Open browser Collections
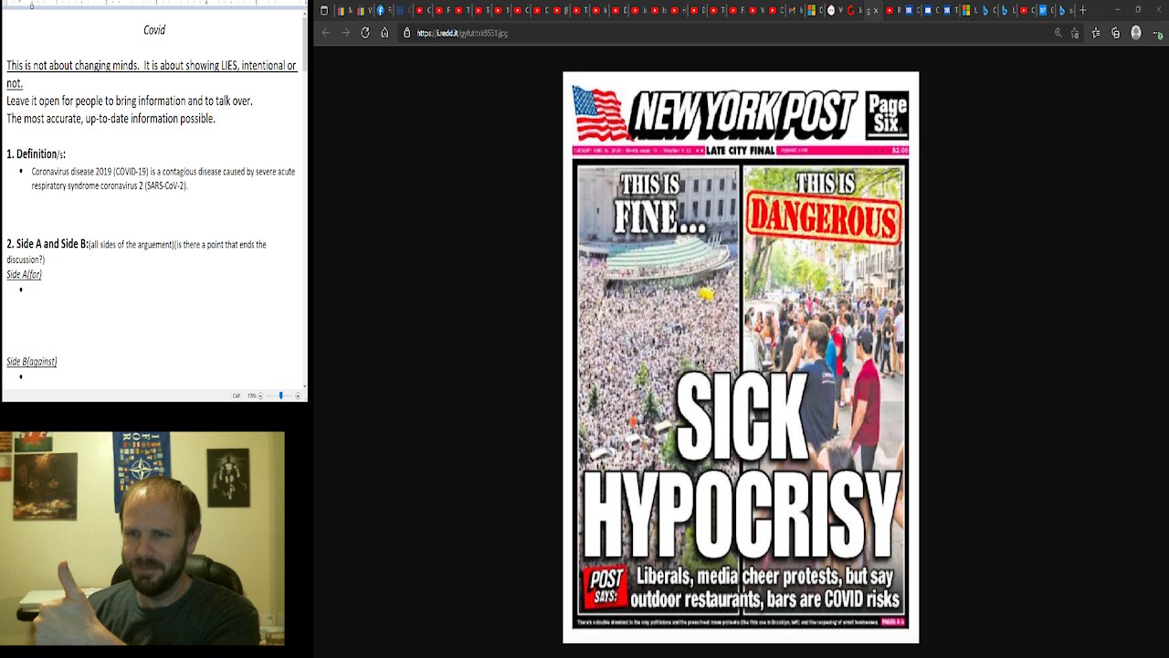This screenshot has height=658, width=1169. [x=1115, y=33]
